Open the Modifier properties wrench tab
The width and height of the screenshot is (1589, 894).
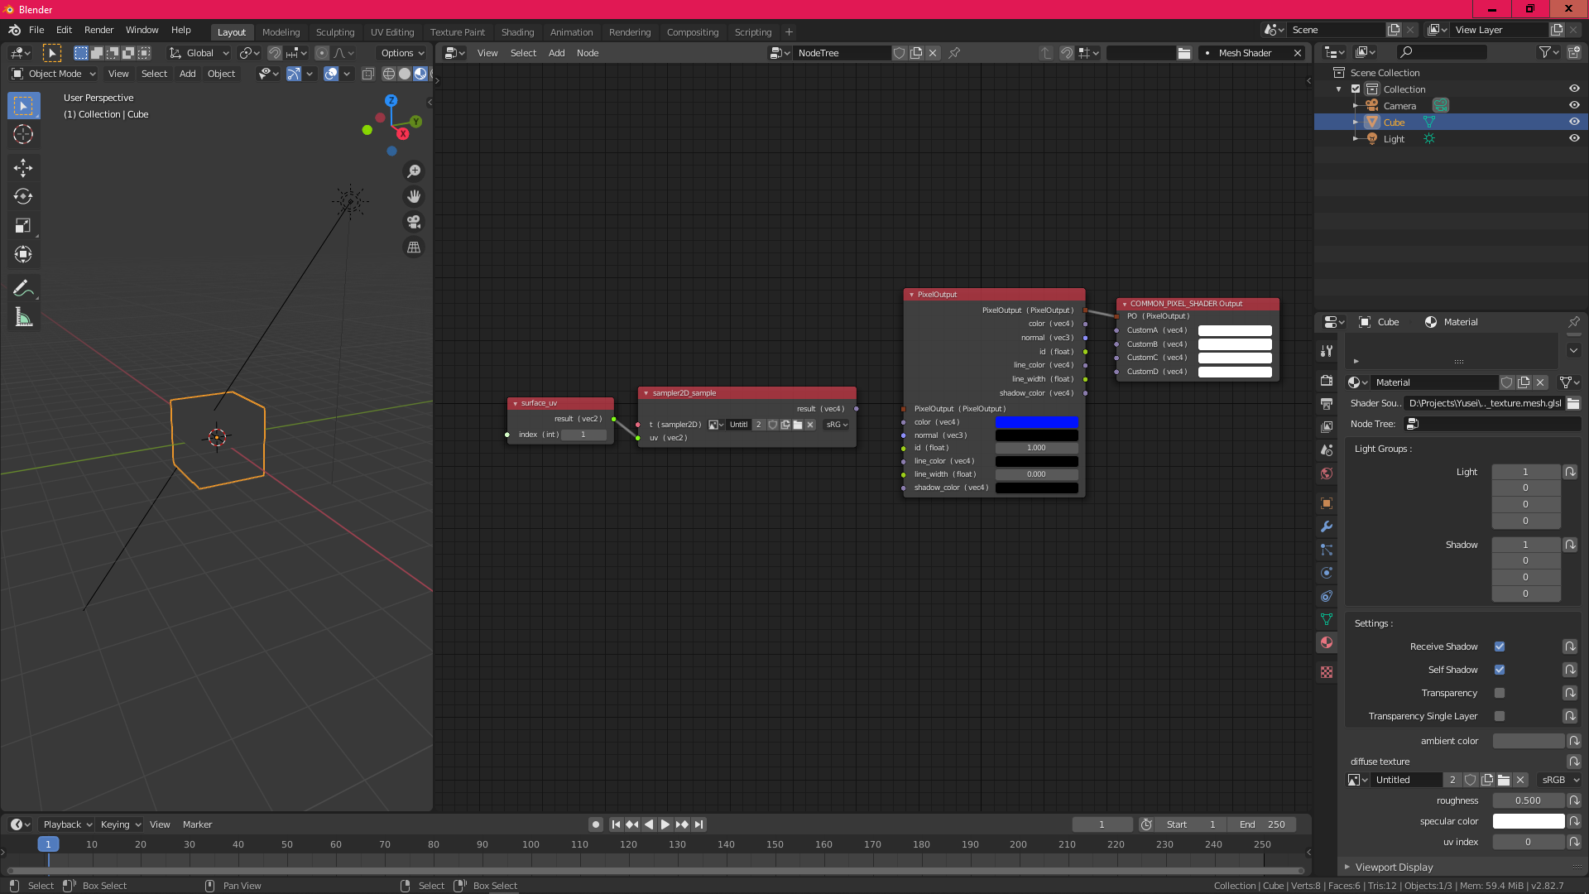point(1327,526)
